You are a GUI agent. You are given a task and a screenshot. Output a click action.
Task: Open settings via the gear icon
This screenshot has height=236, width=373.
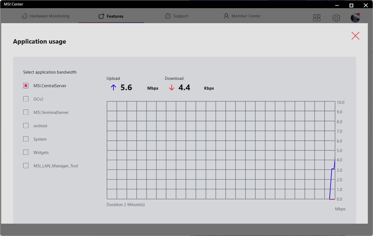pyautogui.click(x=336, y=18)
